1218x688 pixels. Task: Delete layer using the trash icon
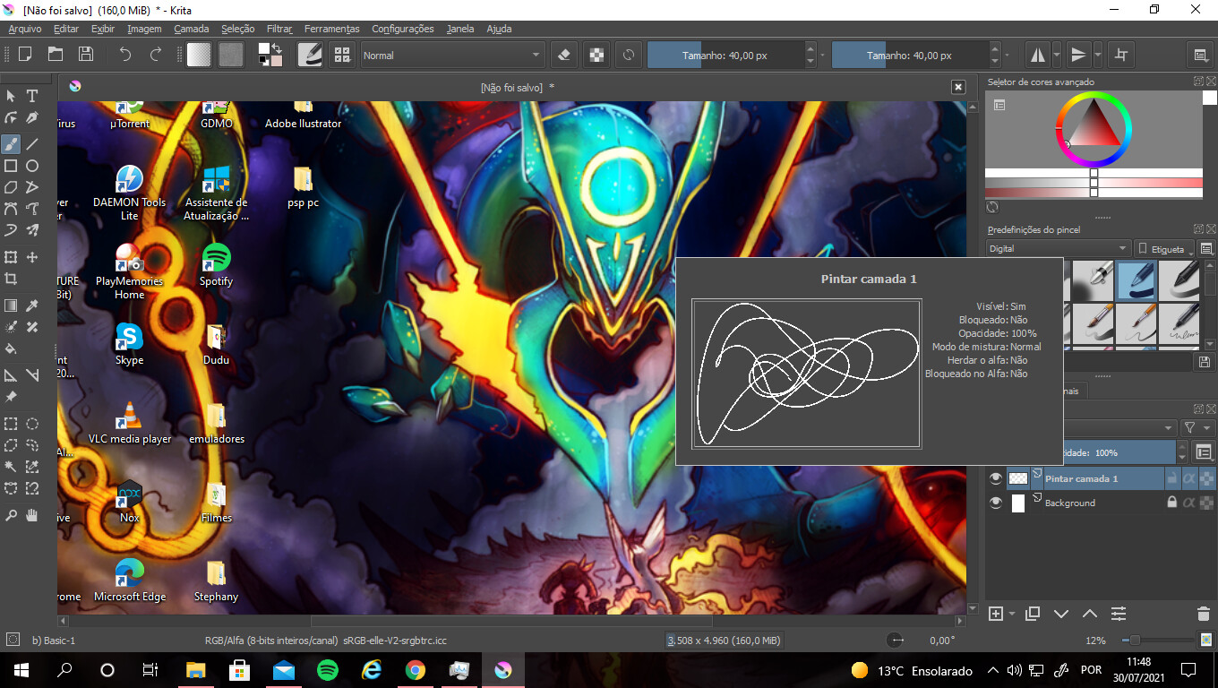(x=1203, y=614)
